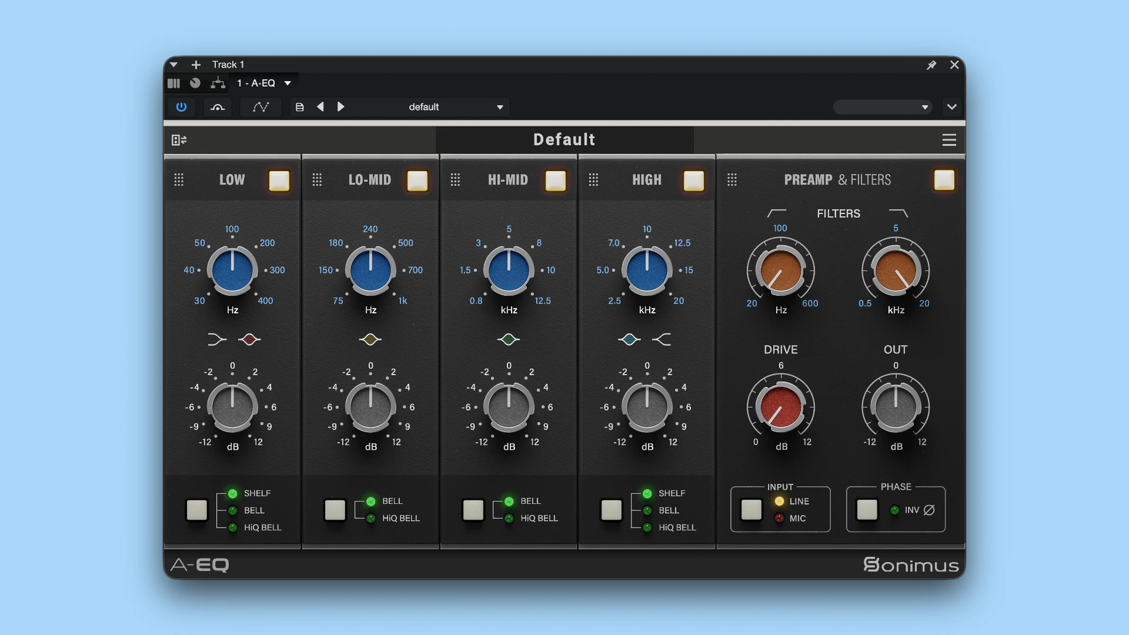
Task: Click the routing icon next to 1 - A-EQ
Action: (218, 83)
